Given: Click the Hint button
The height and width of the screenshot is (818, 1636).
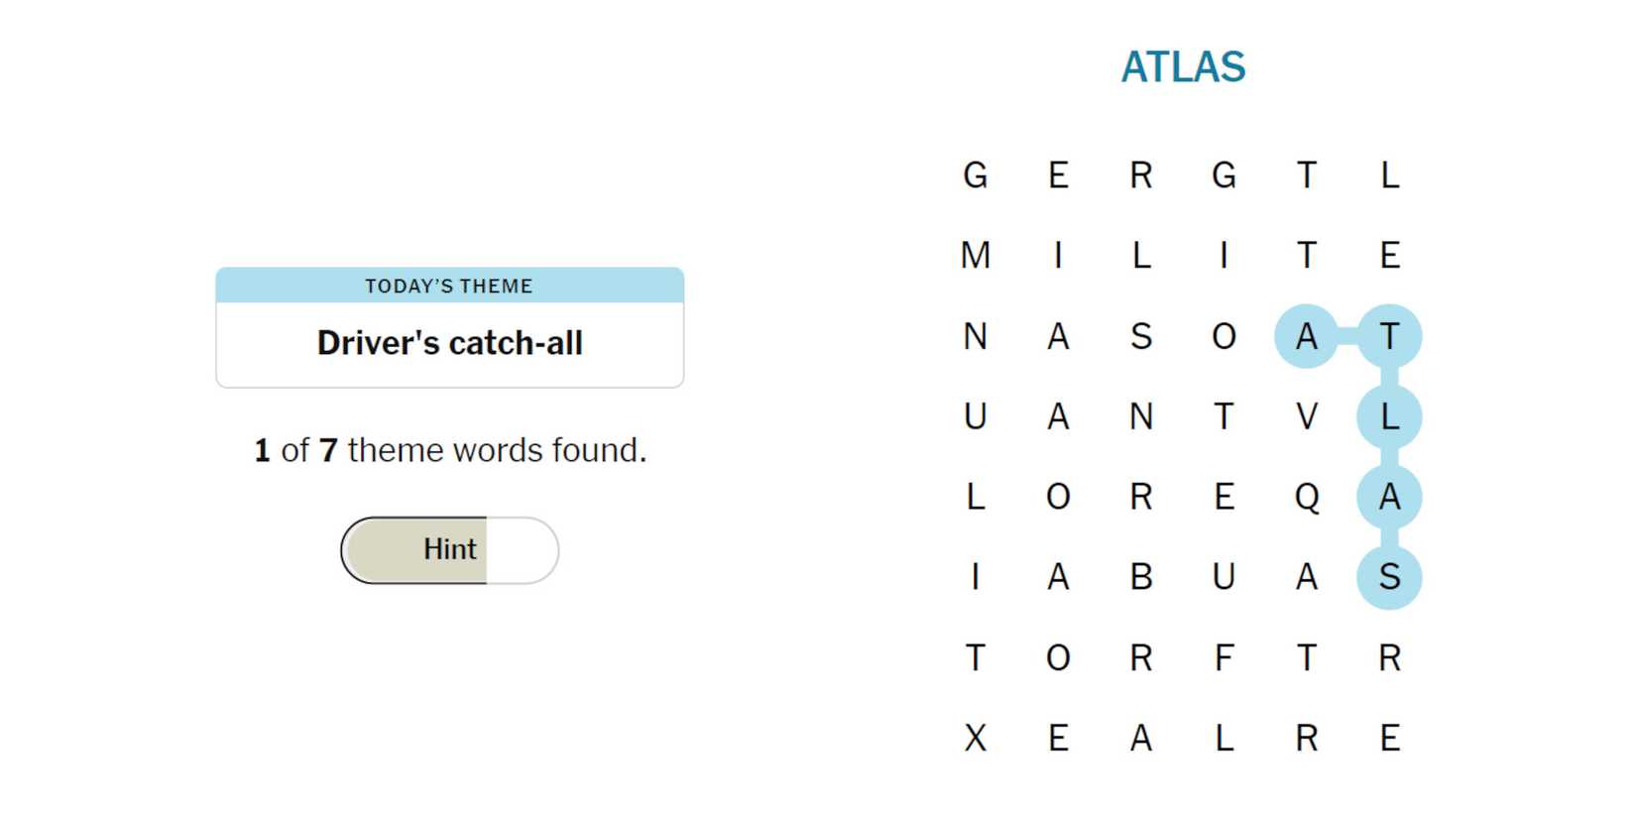Looking at the screenshot, I should pos(449,549).
